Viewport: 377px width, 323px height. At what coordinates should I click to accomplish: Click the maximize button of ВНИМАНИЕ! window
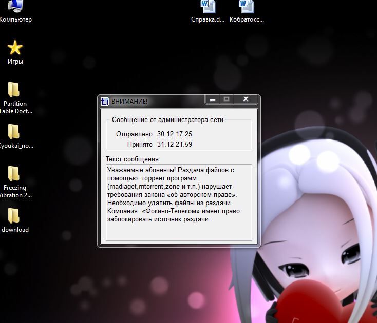pyautogui.click(x=226, y=99)
